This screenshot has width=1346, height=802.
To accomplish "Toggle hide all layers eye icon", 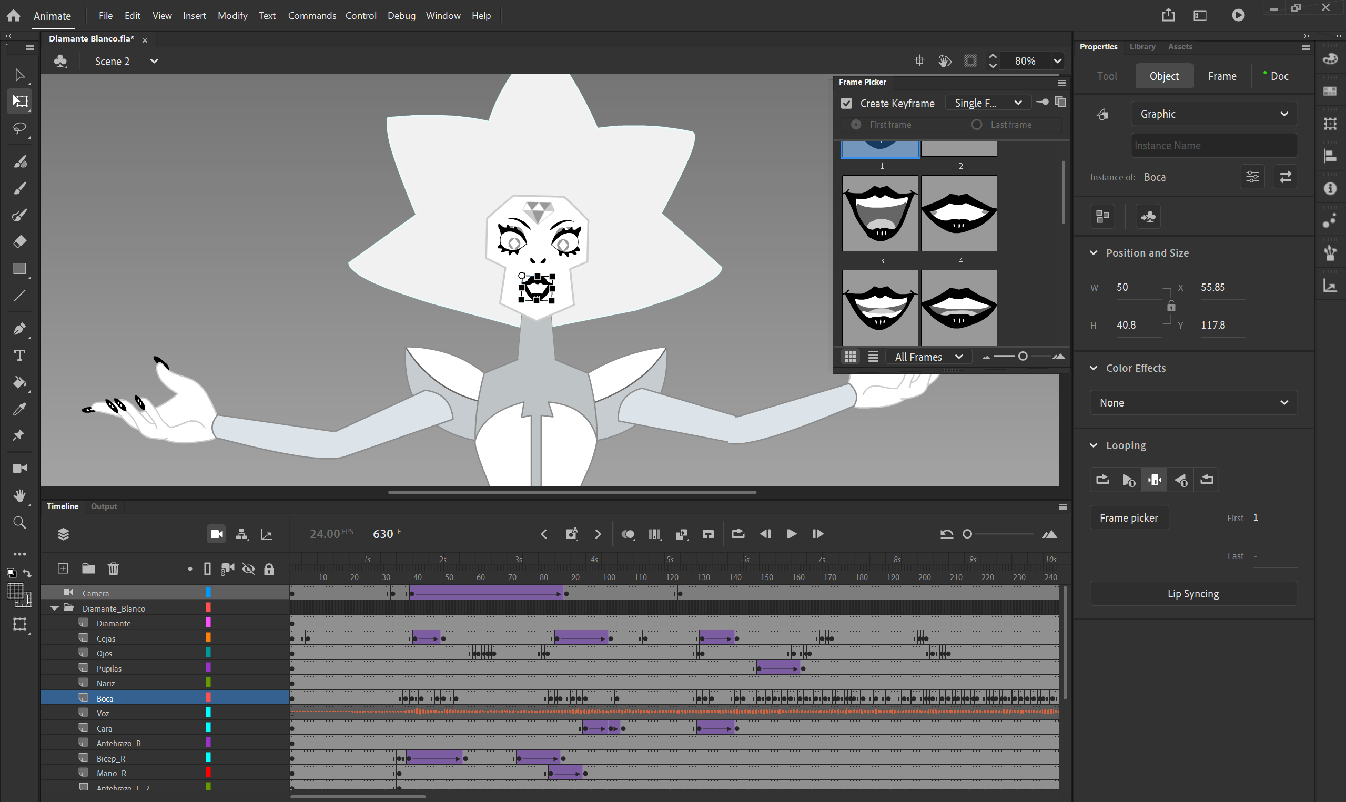I will [248, 568].
